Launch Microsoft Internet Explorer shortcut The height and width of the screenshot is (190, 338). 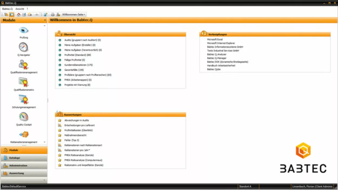[x=221, y=43]
